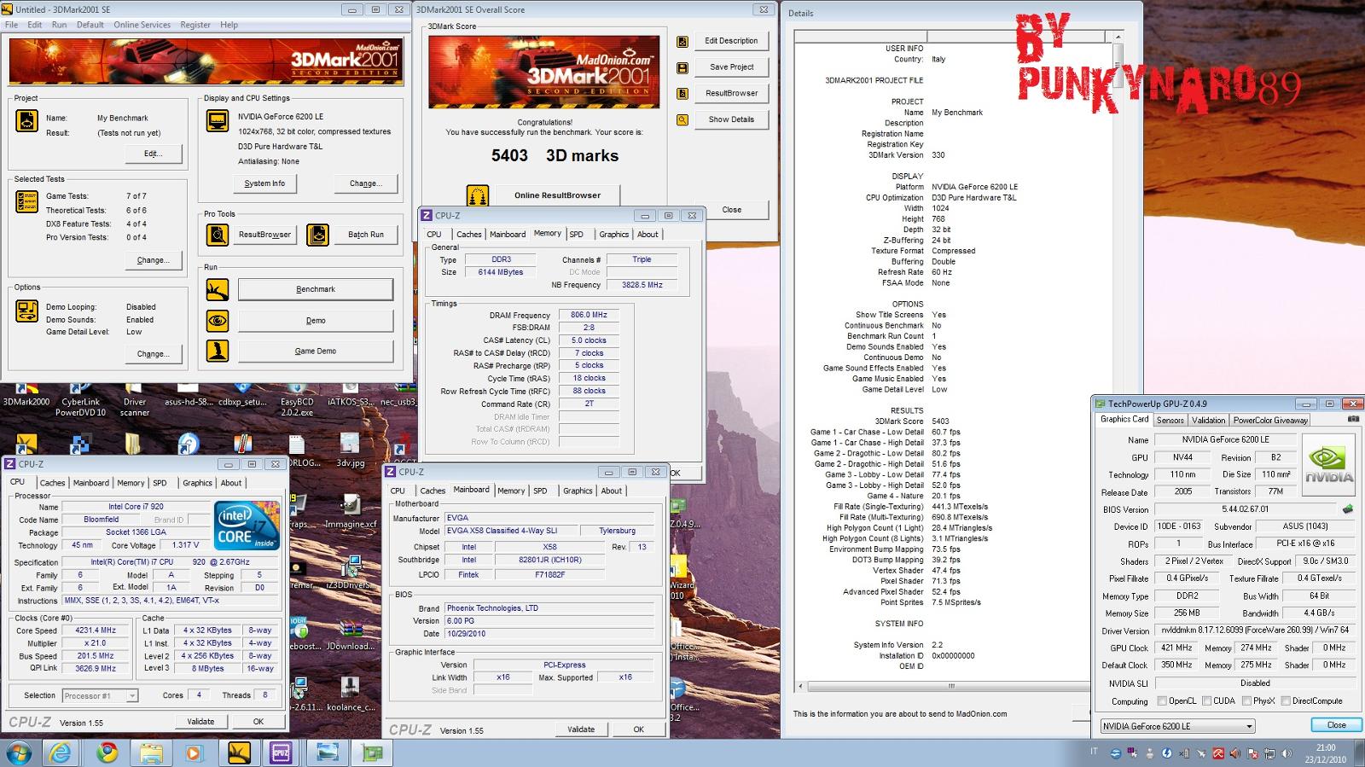Image resolution: width=1365 pixels, height=767 pixels.
Task: Switch to Sensors tab in GPU-Z
Action: click(x=1170, y=420)
